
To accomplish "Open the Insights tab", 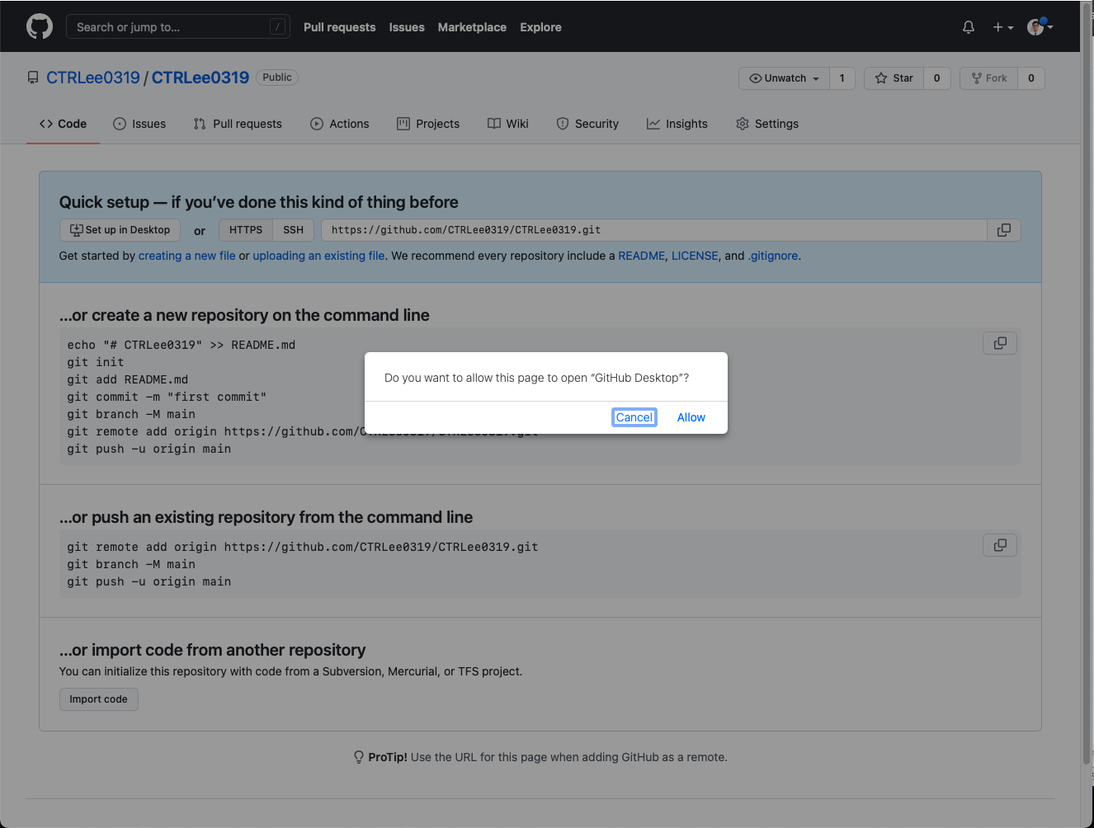I will tap(677, 124).
